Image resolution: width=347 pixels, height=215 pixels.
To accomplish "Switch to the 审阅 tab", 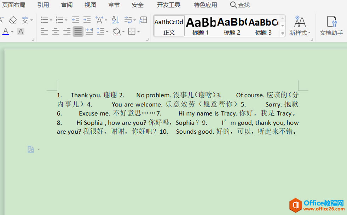I will 67,5.
